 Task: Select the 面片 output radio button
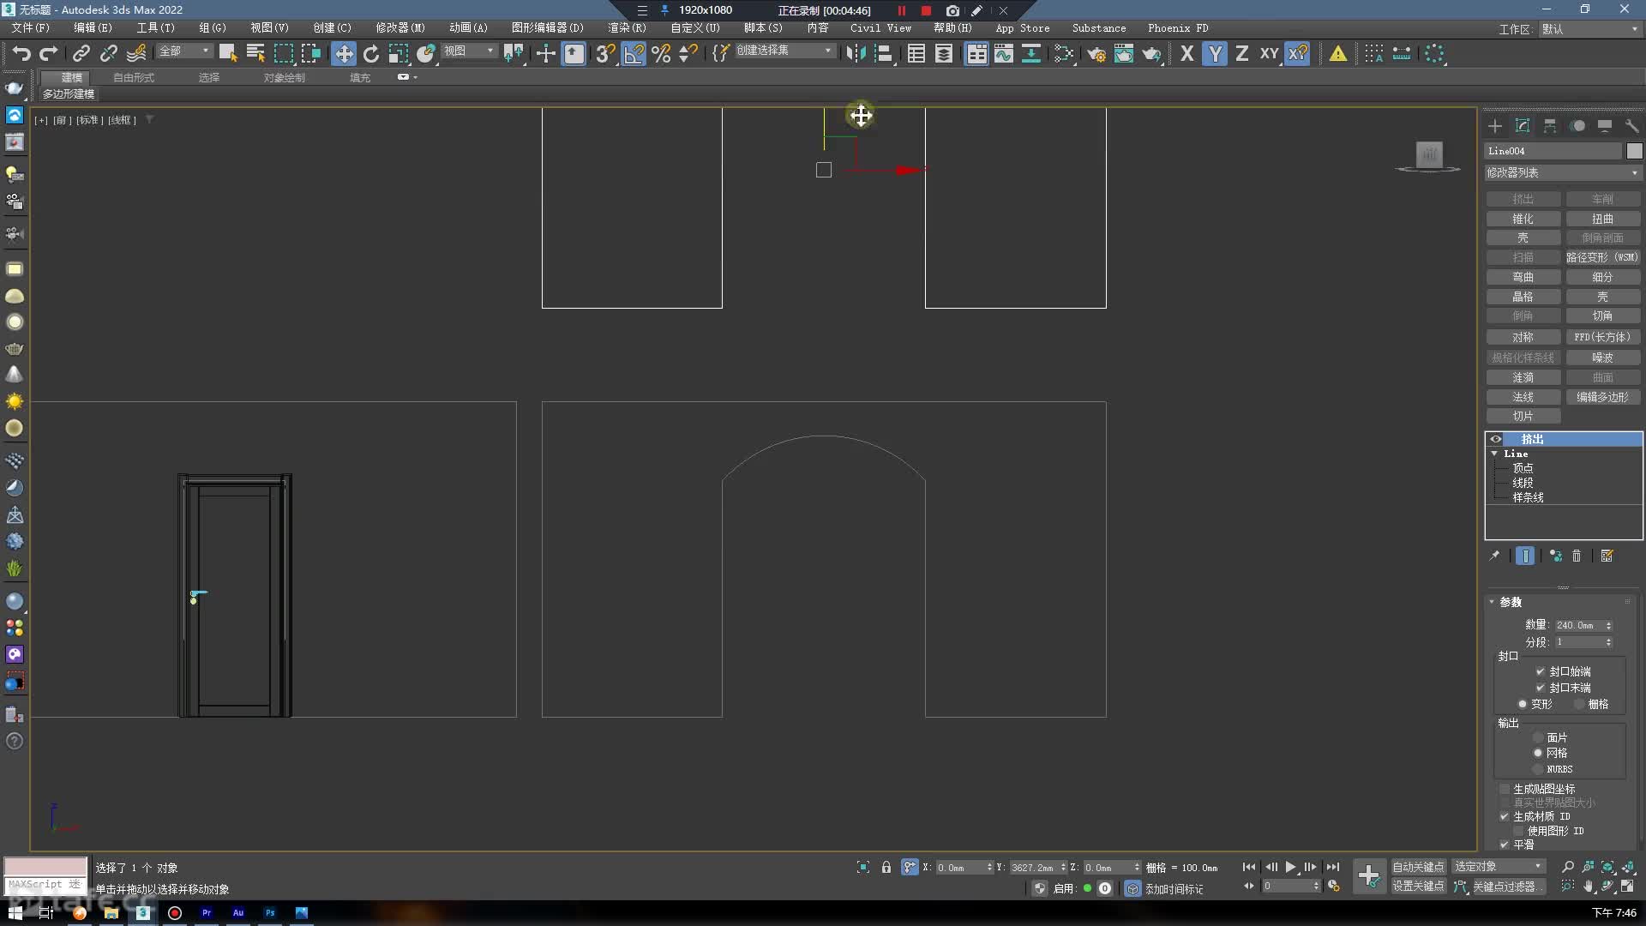(1538, 737)
